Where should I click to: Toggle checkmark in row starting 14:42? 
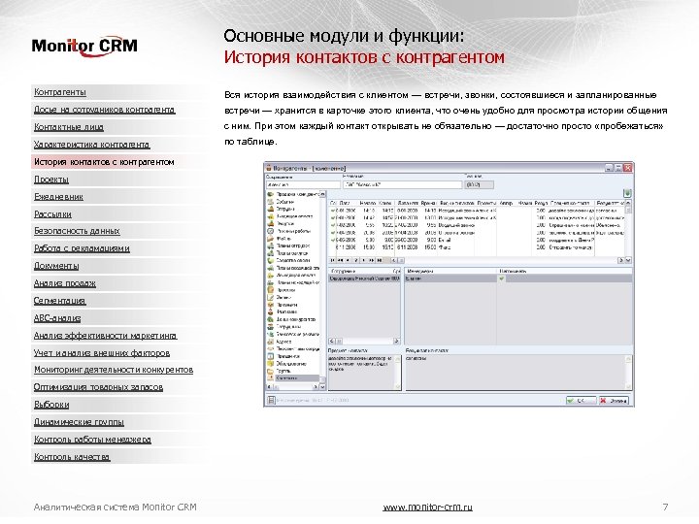pyautogui.click(x=333, y=218)
